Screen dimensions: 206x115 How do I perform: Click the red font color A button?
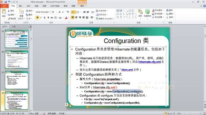point(66,18)
